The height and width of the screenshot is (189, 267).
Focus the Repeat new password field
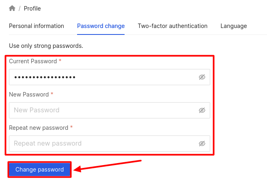pyautogui.click(x=101, y=144)
